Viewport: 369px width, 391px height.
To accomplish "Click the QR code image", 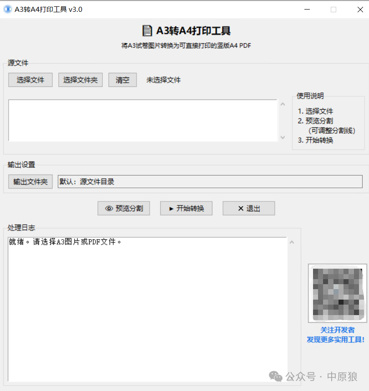I will [x=338, y=293].
